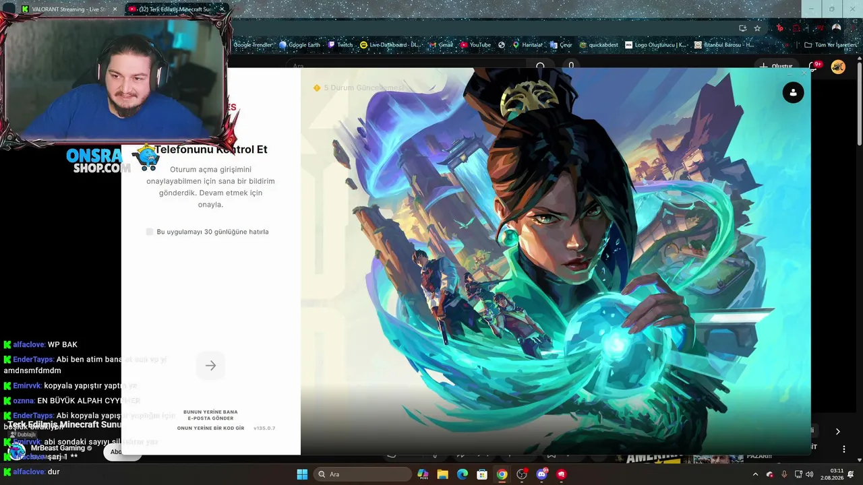
Task: Open the YouTube account avatar
Action: 838,67
